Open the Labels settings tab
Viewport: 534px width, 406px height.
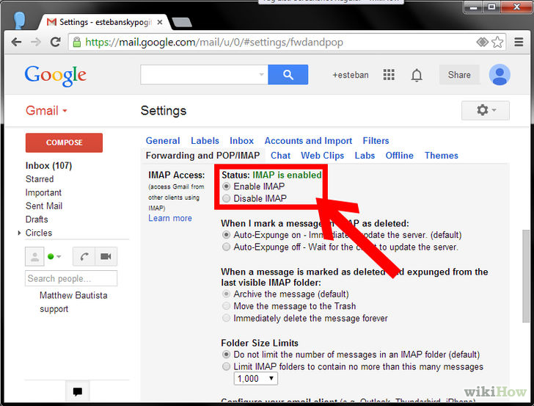click(205, 141)
